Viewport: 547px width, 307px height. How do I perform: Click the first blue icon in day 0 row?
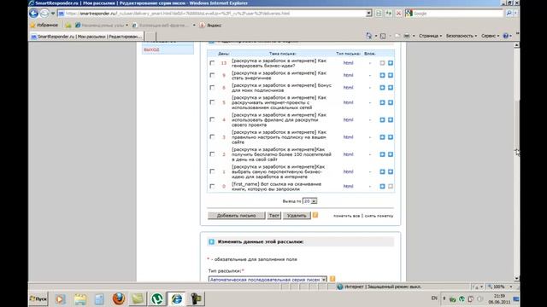tap(382, 186)
